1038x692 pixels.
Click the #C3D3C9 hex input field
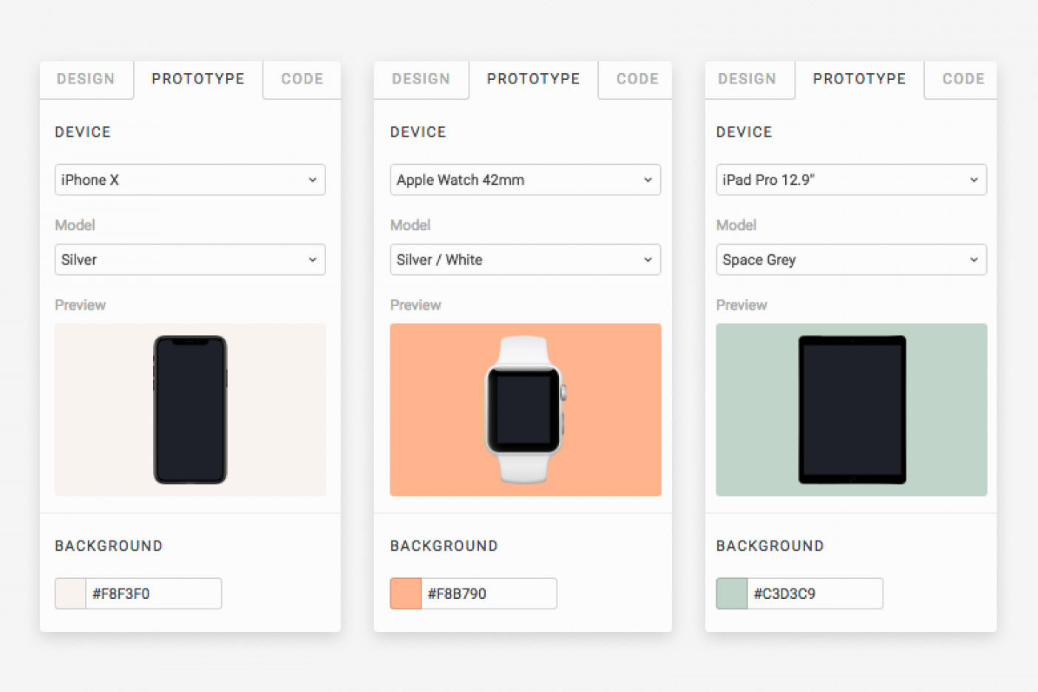click(x=815, y=594)
